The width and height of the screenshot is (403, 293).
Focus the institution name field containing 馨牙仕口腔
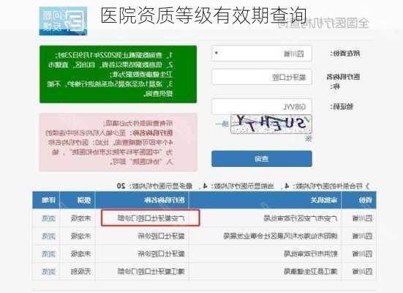point(262,77)
